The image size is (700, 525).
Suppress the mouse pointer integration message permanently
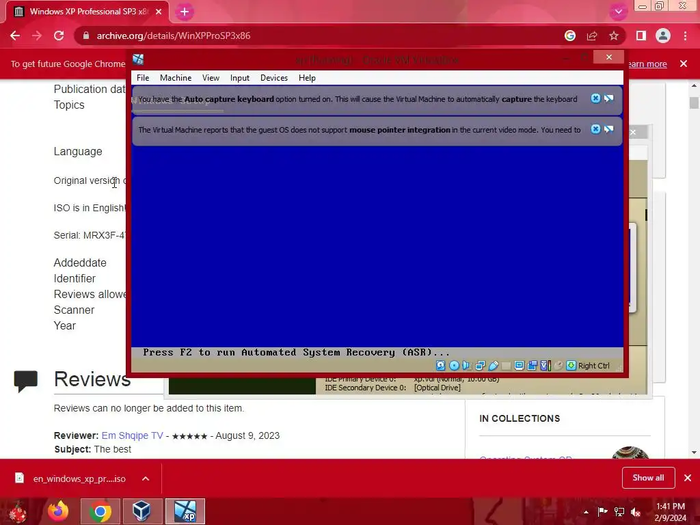[609, 129]
